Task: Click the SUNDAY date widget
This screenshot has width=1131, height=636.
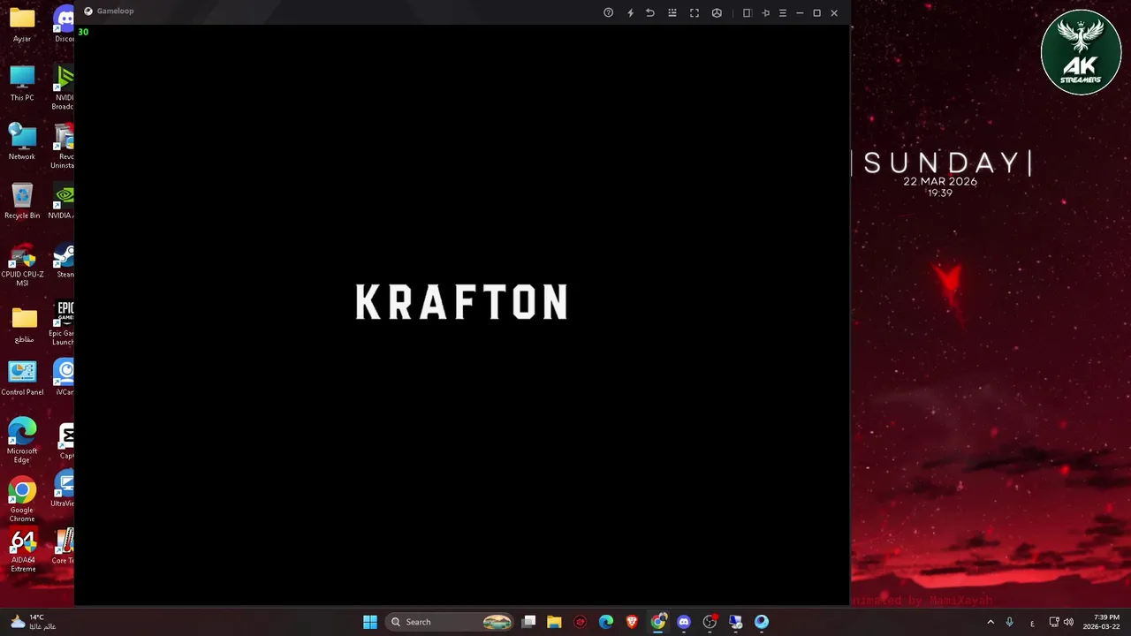Action: pos(943,174)
